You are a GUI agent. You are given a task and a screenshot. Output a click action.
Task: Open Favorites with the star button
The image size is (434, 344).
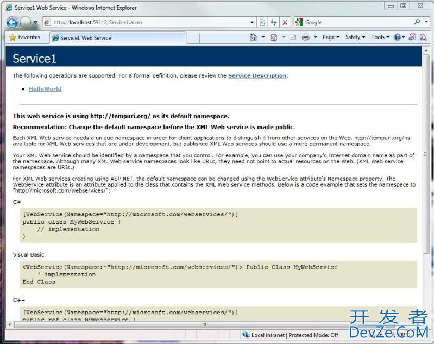(24, 37)
